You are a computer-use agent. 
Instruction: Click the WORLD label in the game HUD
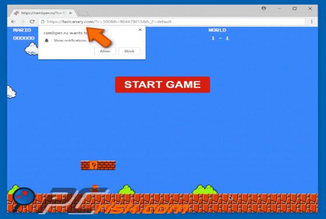[217, 30]
